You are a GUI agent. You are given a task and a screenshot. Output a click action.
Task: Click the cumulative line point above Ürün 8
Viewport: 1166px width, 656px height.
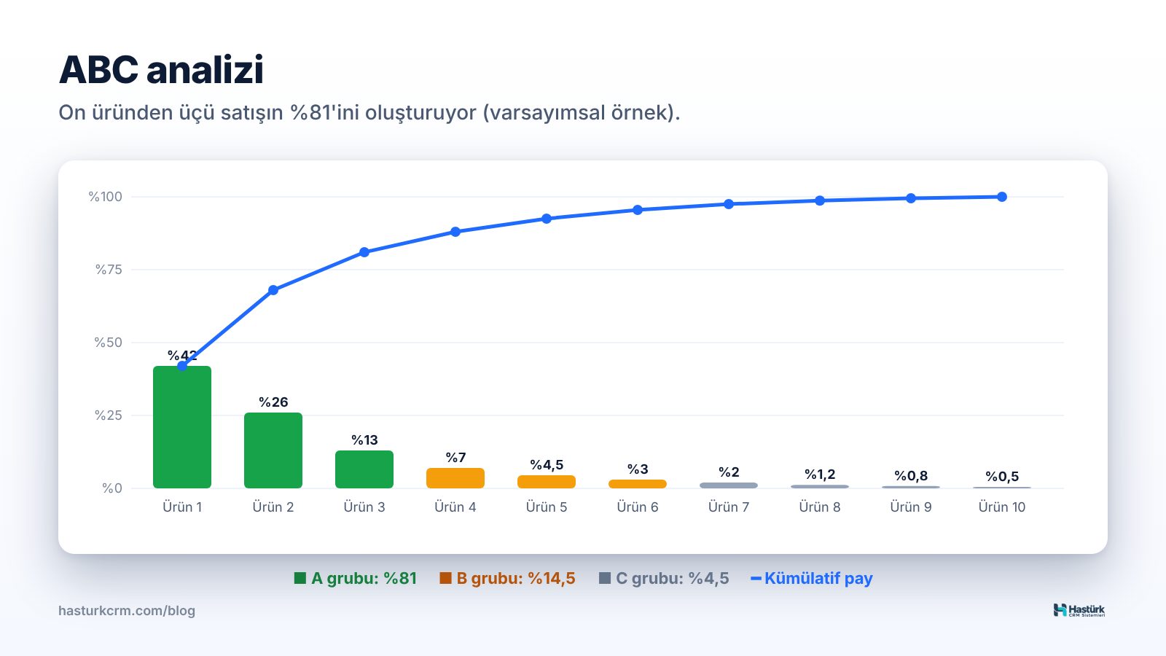point(820,200)
